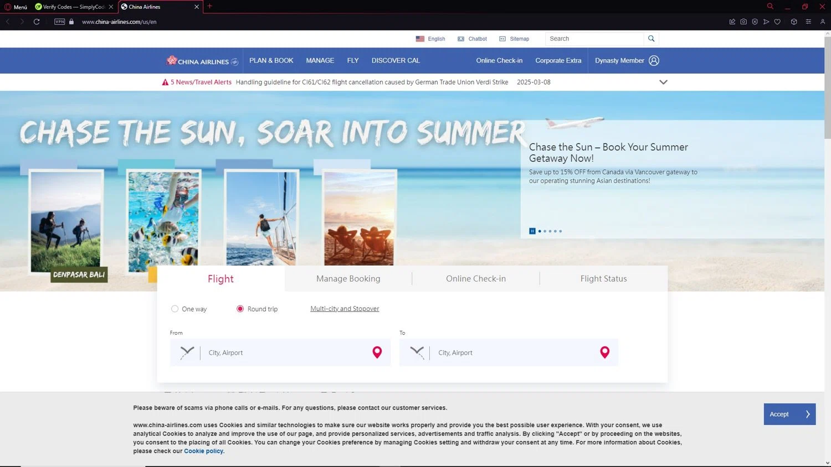Open the Corporate Extra link

click(558, 61)
